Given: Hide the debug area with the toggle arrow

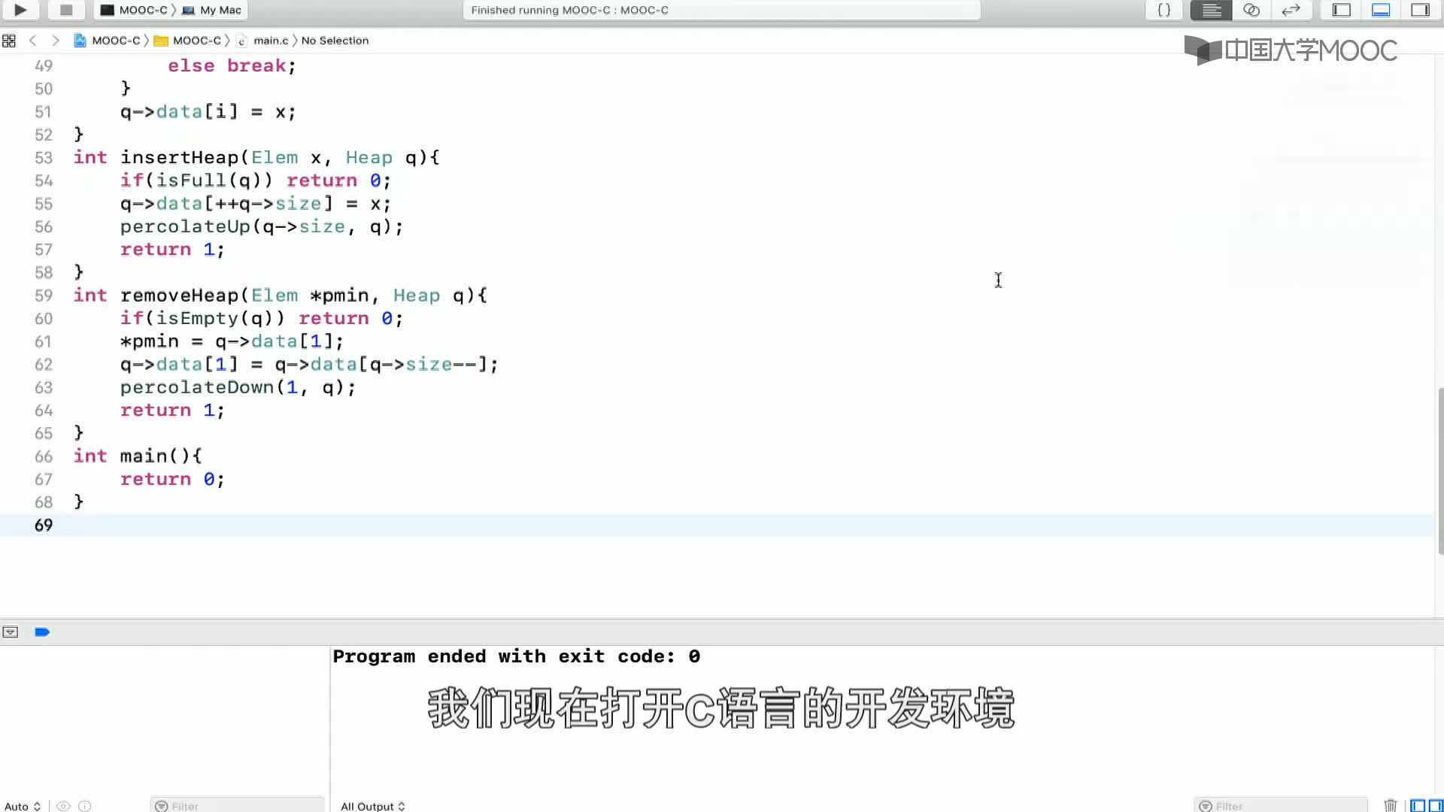Looking at the screenshot, I should click(x=10, y=632).
